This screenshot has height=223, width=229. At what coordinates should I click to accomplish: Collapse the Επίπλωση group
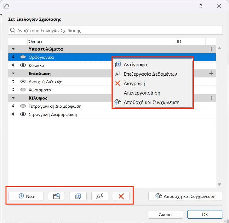13,73
